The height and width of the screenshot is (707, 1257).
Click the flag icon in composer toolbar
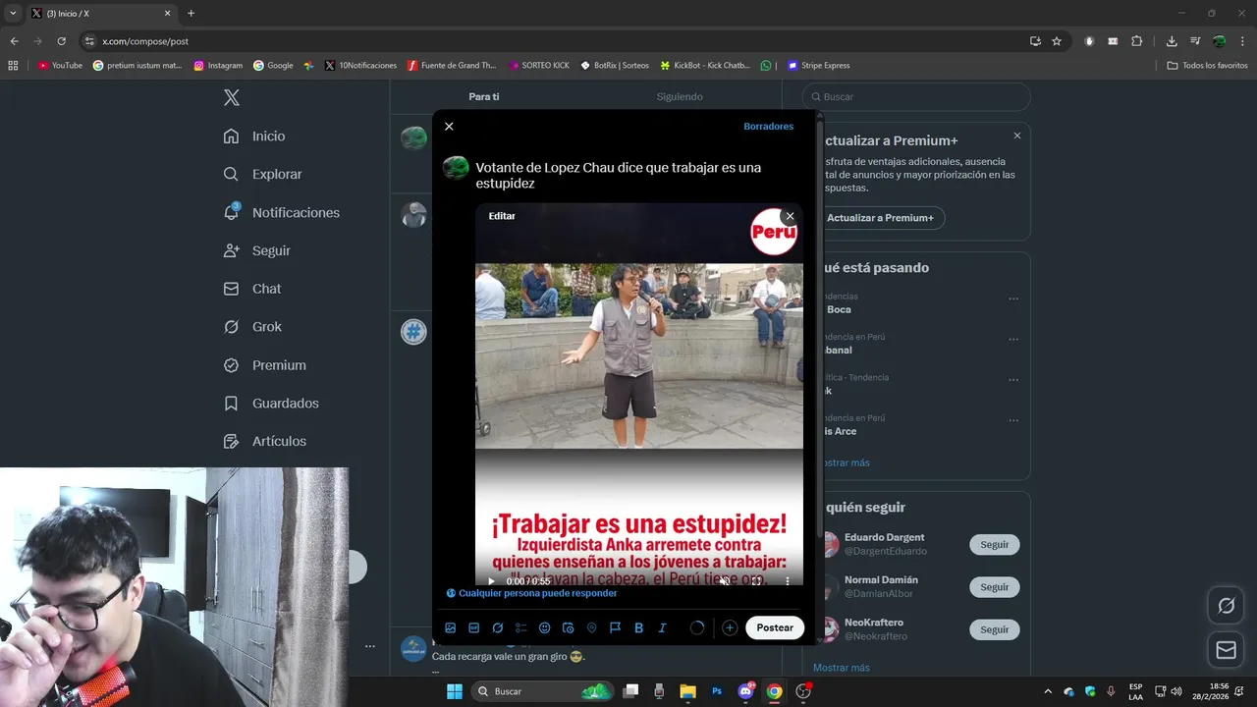point(616,627)
